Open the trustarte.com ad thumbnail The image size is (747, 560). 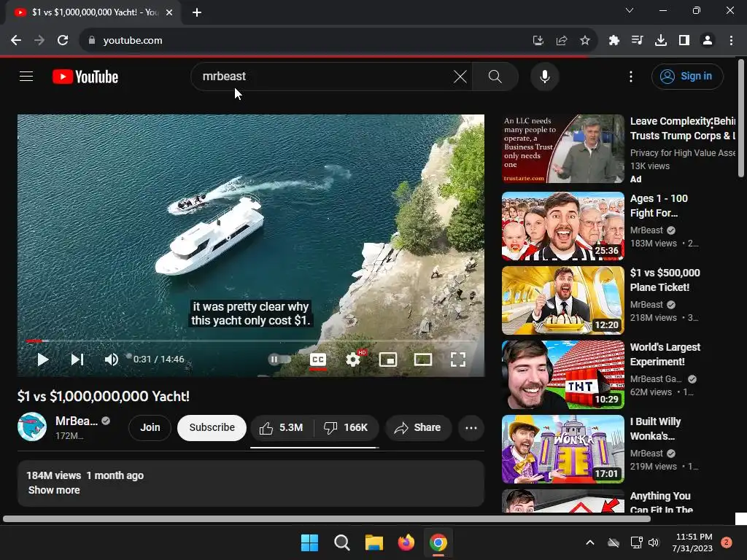coord(562,149)
